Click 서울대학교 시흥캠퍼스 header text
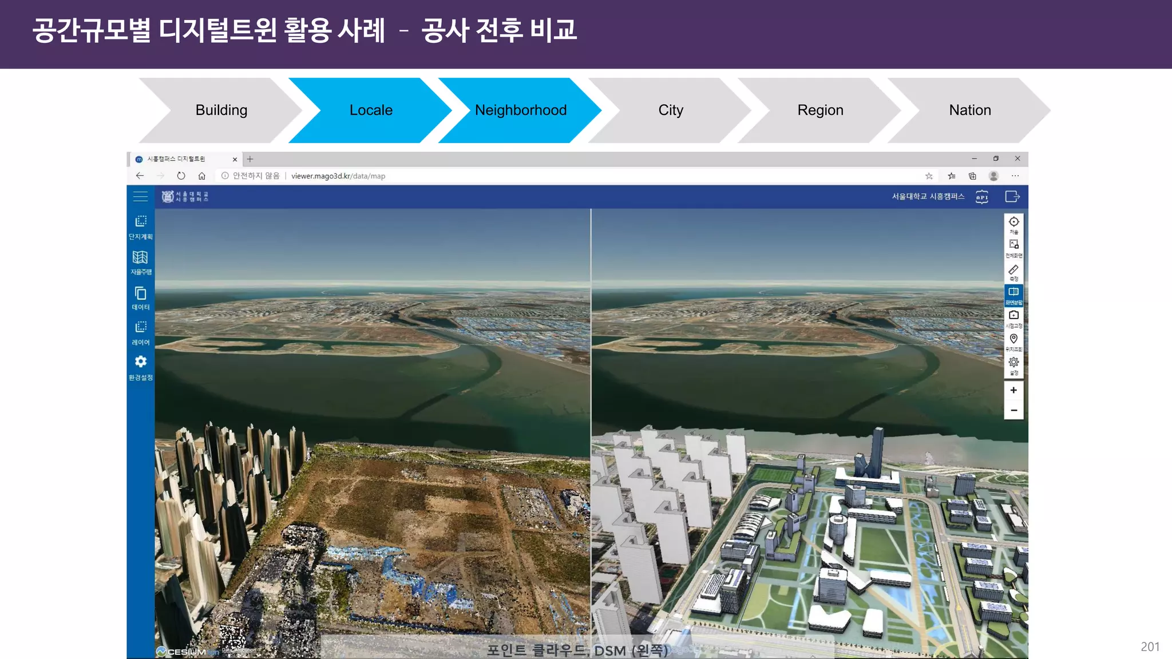1172x659 pixels. (928, 197)
